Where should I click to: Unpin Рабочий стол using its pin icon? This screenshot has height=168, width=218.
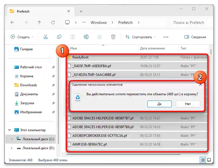[53, 67]
